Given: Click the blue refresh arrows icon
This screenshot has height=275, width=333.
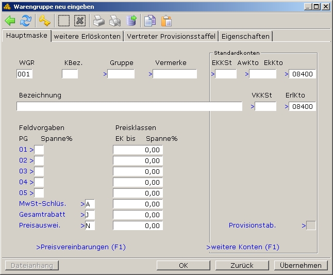Looking at the screenshot, I should tap(26, 21).
